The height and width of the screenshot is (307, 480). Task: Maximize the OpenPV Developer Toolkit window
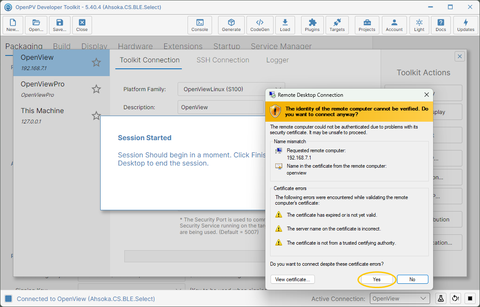[450, 7]
